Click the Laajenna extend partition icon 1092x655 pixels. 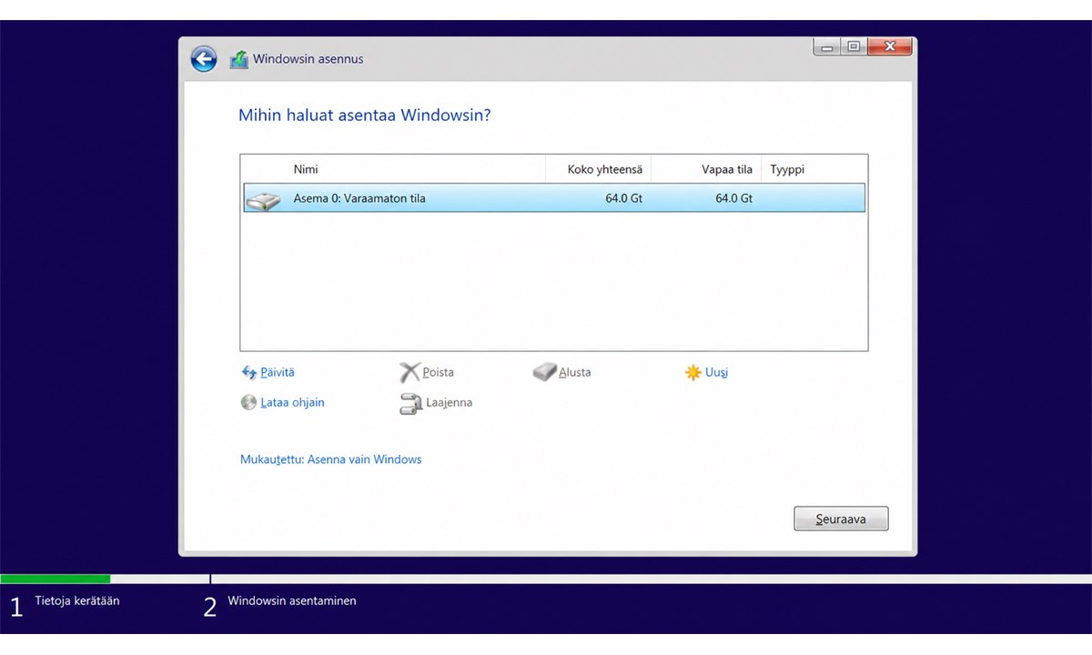coord(410,403)
